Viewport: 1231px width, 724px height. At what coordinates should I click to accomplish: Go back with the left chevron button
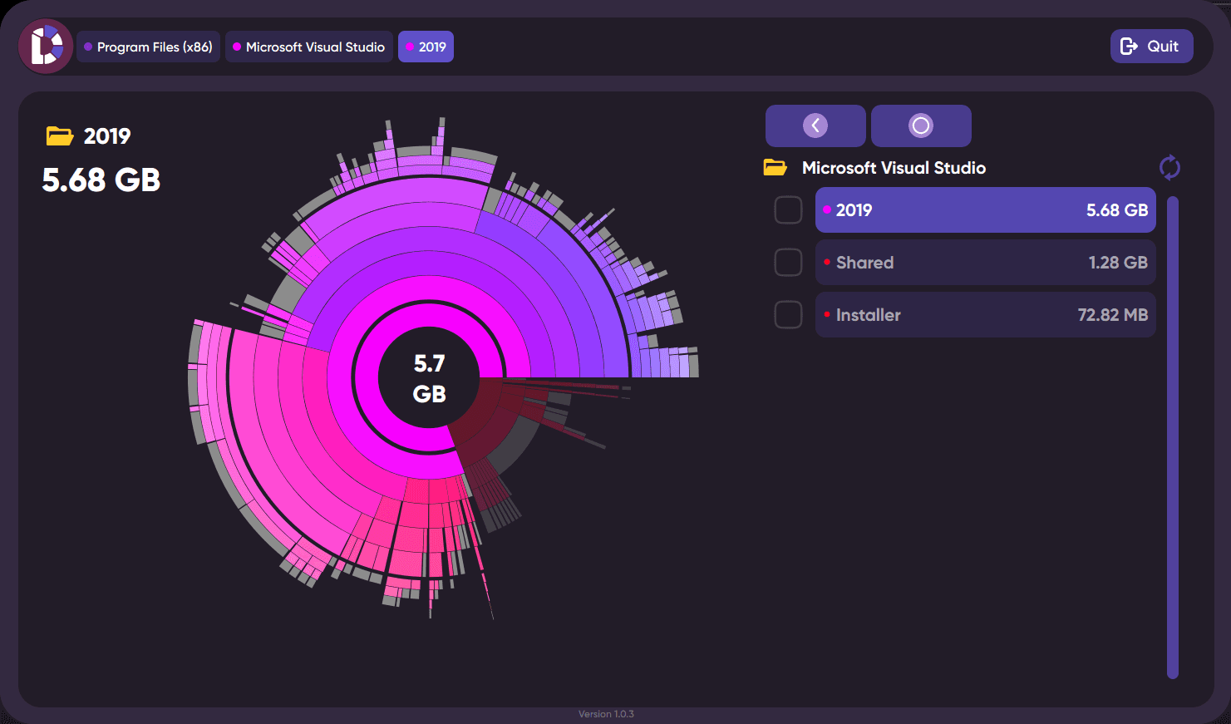[815, 126]
